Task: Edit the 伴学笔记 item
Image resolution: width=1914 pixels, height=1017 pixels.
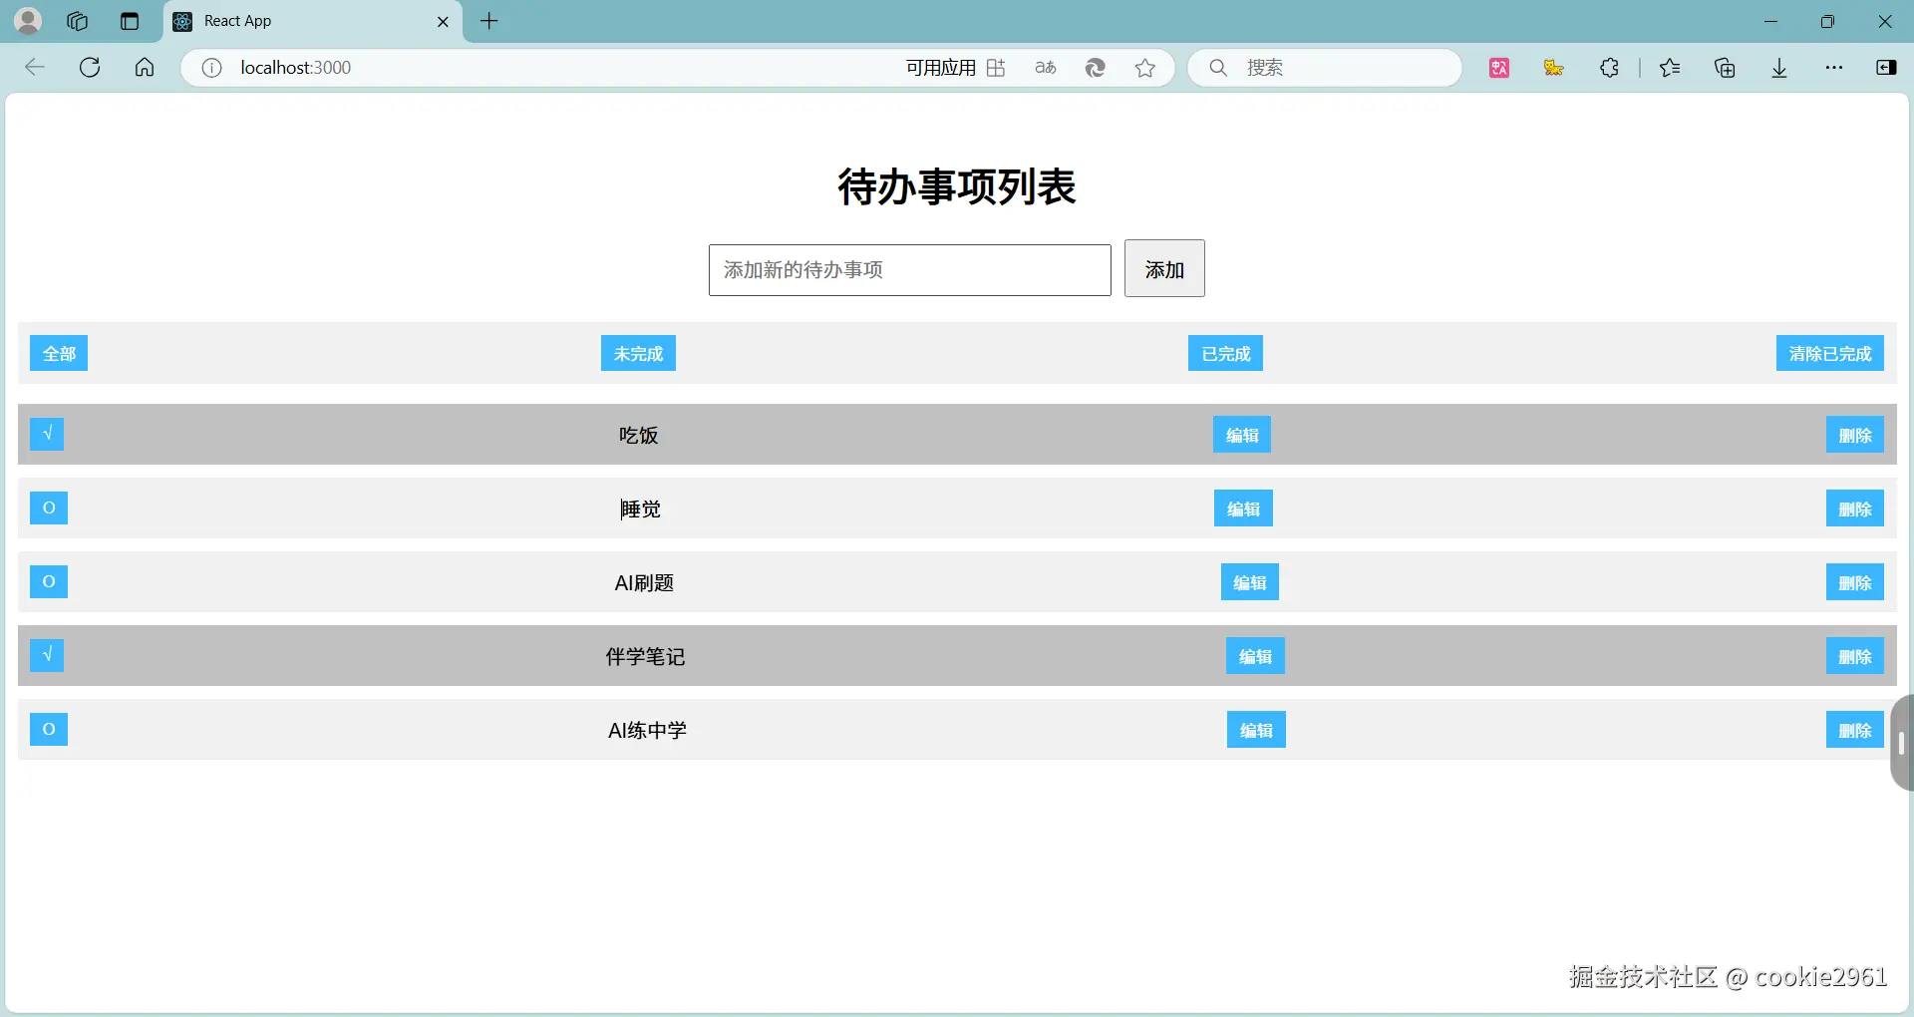Action: pos(1255,656)
